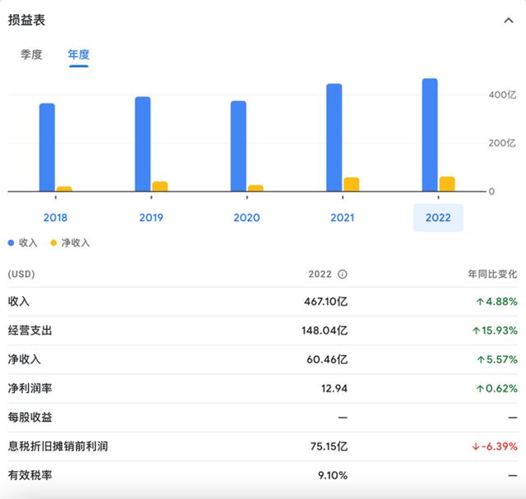The height and width of the screenshot is (499, 526).
Task: Click the red down arrow beside -6.39%
Action: click(x=476, y=446)
